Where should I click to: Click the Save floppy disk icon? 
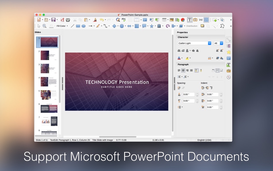click(53, 20)
